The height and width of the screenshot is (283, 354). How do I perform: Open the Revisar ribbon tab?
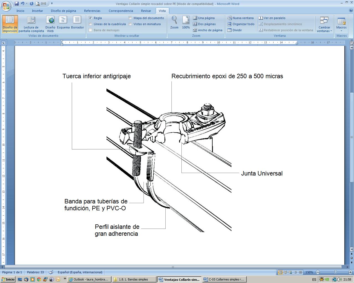(146, 11)
